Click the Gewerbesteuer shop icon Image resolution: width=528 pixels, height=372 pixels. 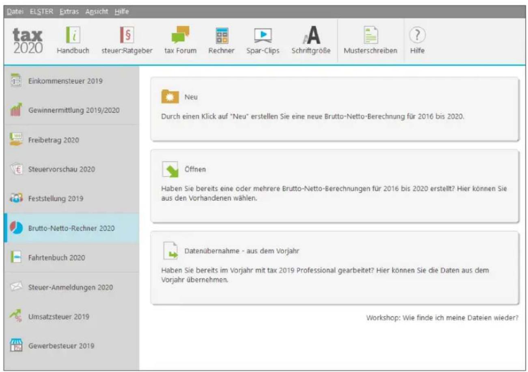pos(15,346)
